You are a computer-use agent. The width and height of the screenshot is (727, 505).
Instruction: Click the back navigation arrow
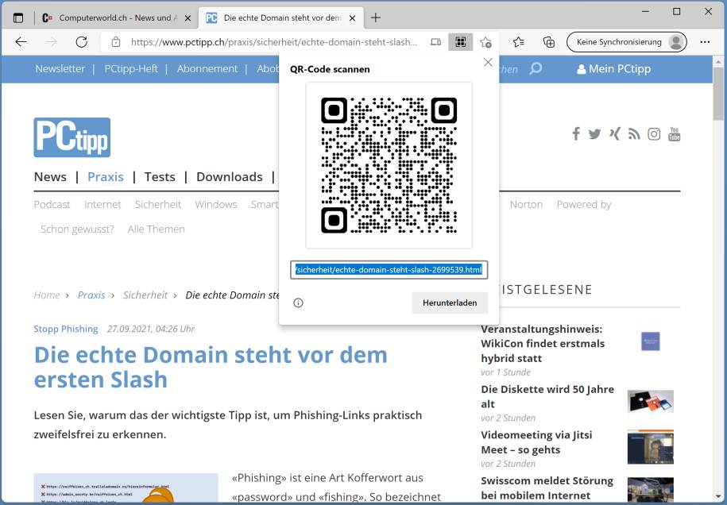(x=21, y=42)
